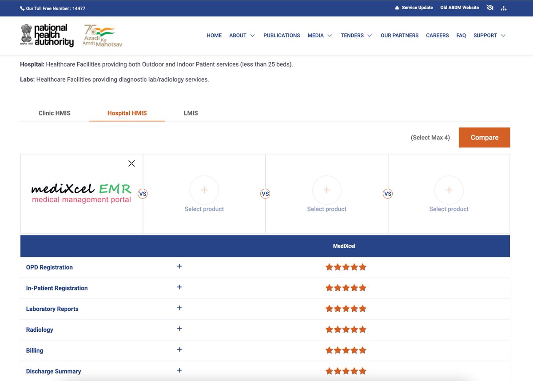Open the TENDERS dropdown menu

pyautogui.click(x=357, y=36)
